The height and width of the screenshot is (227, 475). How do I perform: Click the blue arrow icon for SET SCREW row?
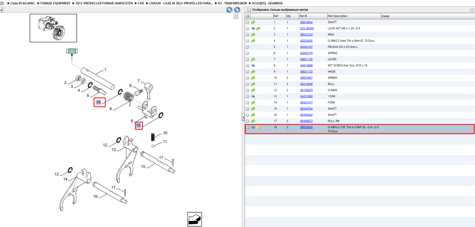pyautogui.click(x=253, y=66)
